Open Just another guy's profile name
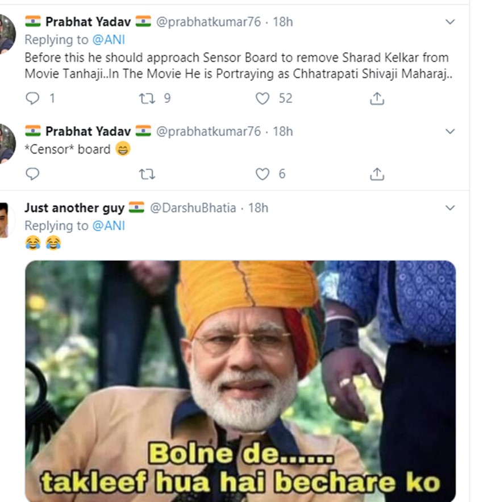Screen dimensions: 483x502 tap(75, 208)
